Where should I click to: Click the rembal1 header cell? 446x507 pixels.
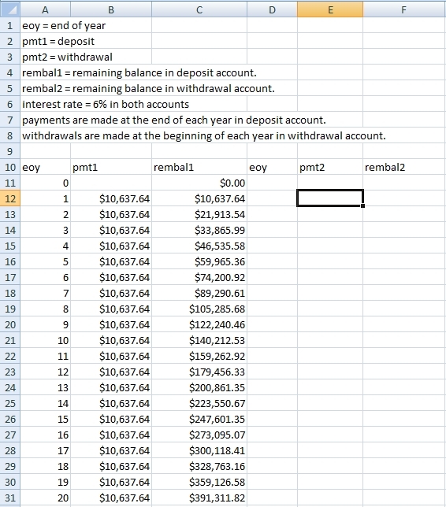[199, 167]
